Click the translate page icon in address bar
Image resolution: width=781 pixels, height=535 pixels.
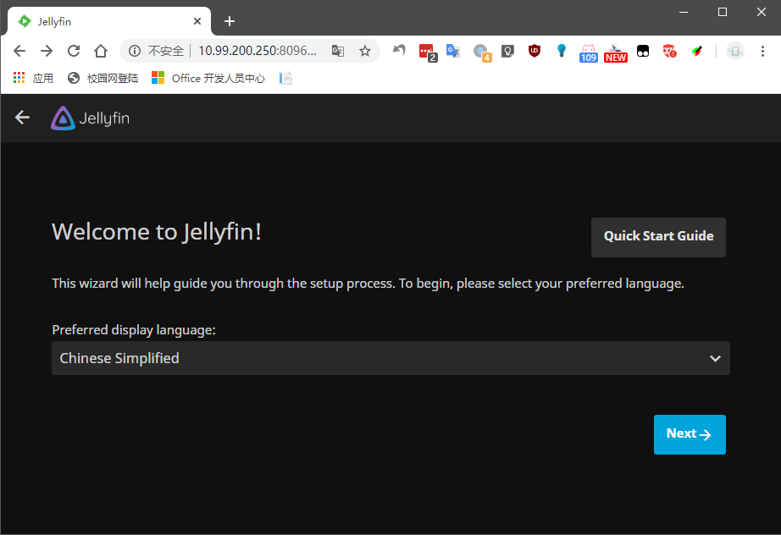338,51
